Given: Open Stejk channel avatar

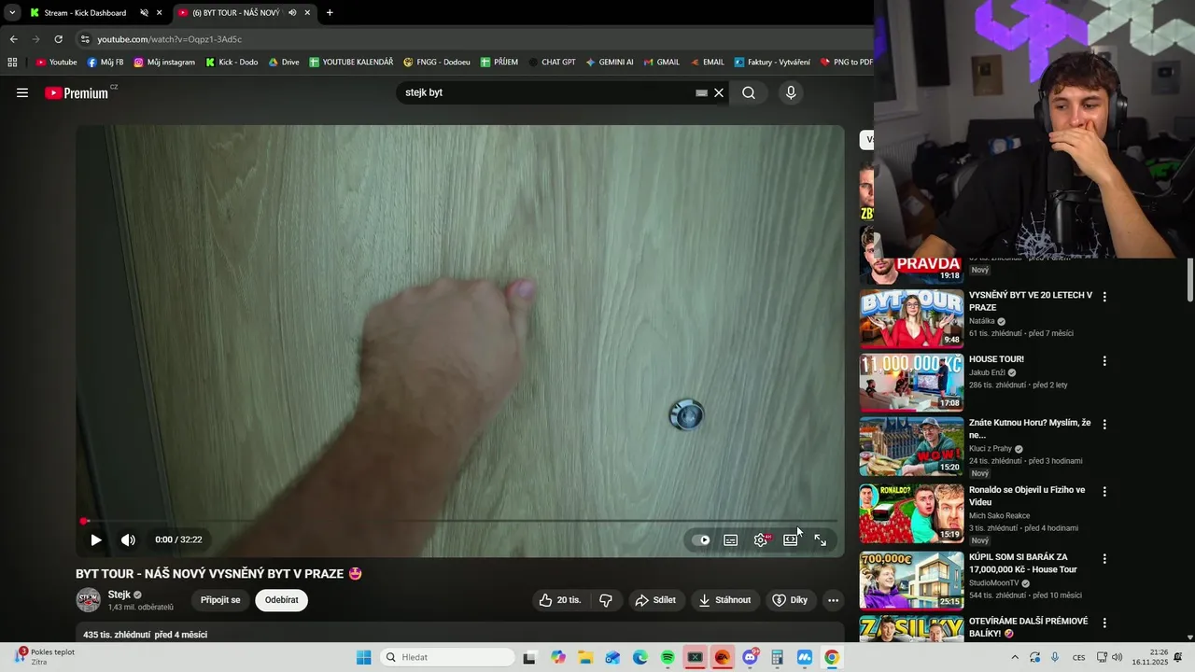Looking at the screenshot, I should 88,600.
